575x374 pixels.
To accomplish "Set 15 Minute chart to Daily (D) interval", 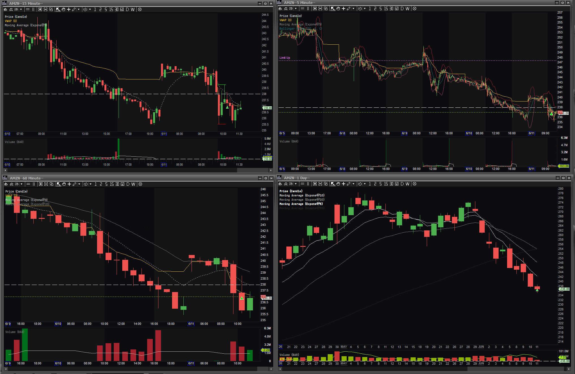I will pos(127,9).
